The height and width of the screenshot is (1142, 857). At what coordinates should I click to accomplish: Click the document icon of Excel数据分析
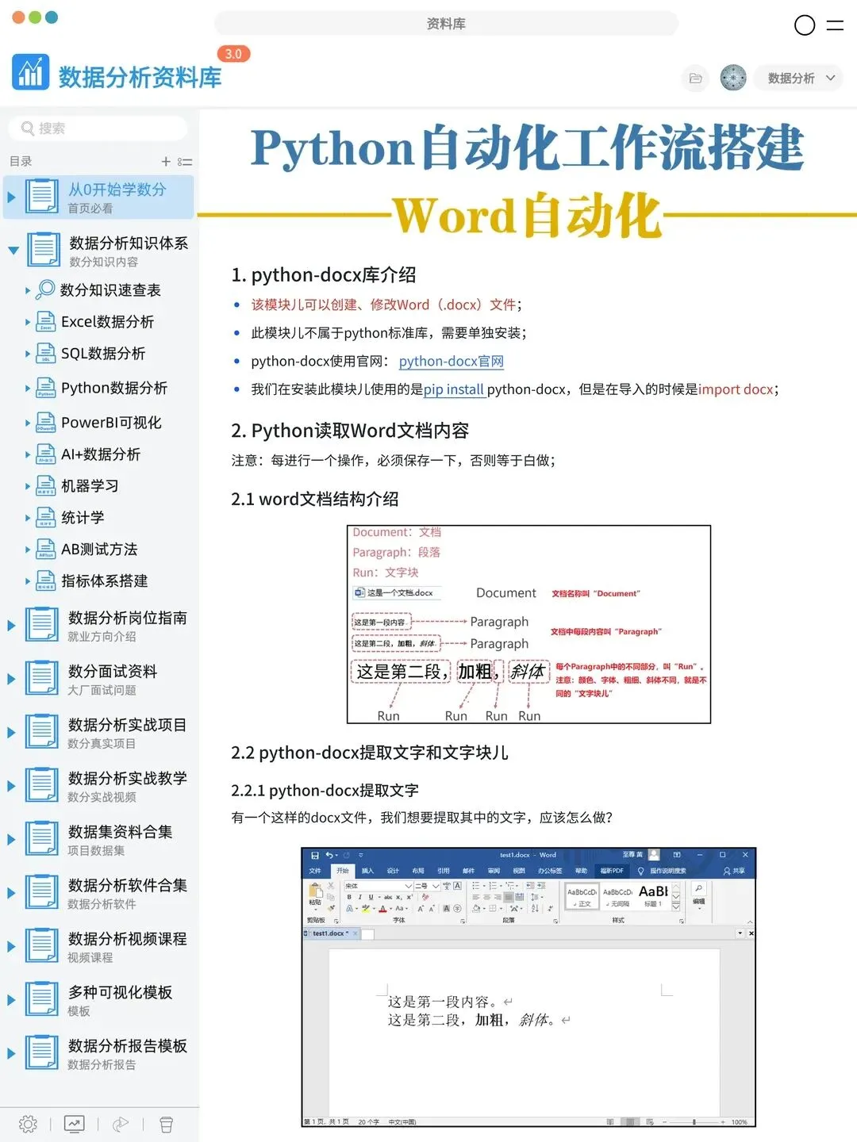pos(46,322)
